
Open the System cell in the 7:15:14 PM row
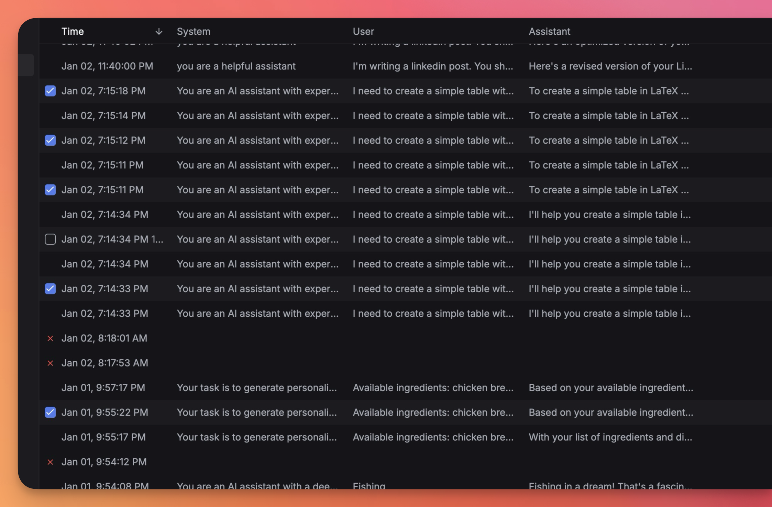(258, 116)
